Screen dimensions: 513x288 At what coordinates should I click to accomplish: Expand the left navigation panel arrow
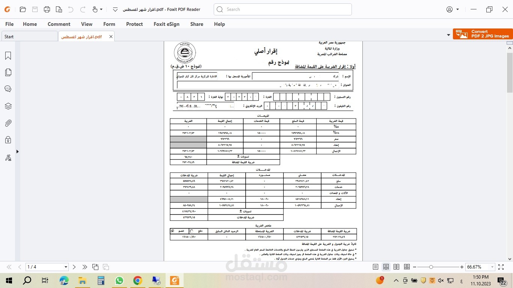(17, 151)
